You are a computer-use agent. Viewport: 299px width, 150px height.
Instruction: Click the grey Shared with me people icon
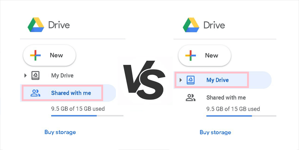click(191, 98)
